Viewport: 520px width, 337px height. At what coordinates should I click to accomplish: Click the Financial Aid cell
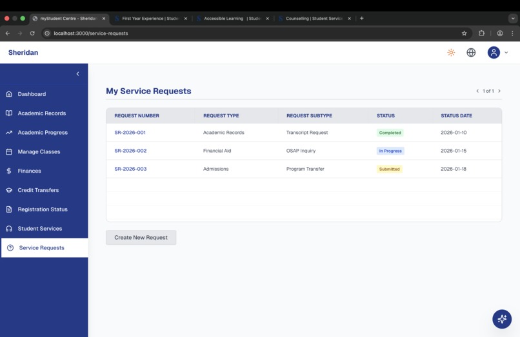217,151
